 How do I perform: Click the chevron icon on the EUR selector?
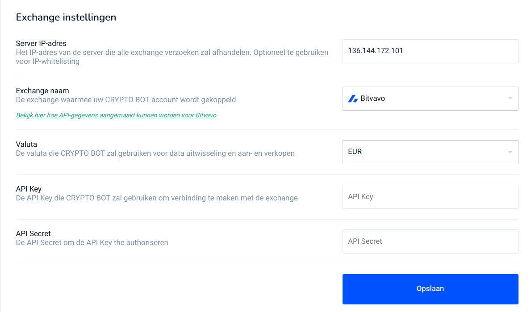tap(510, 152)
